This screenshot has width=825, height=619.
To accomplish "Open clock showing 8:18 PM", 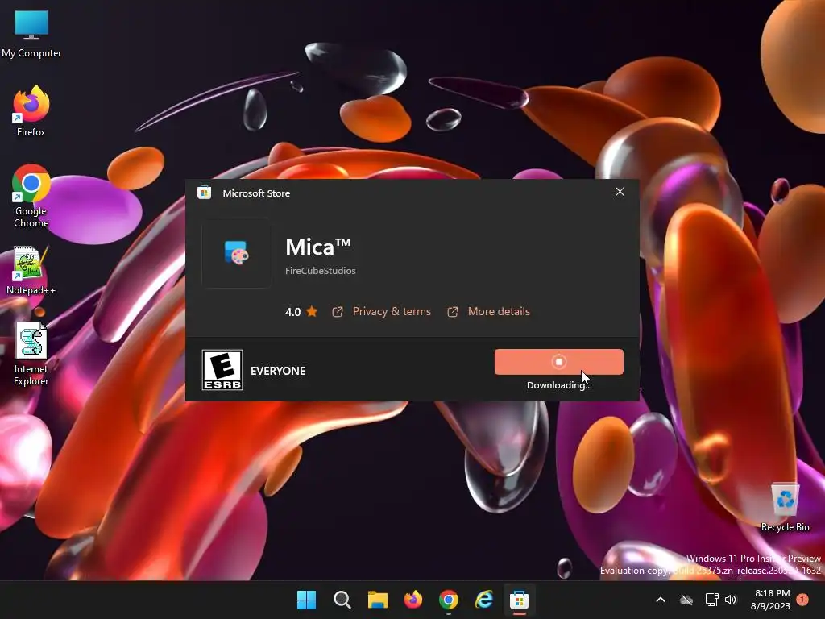I will (770, 600).
